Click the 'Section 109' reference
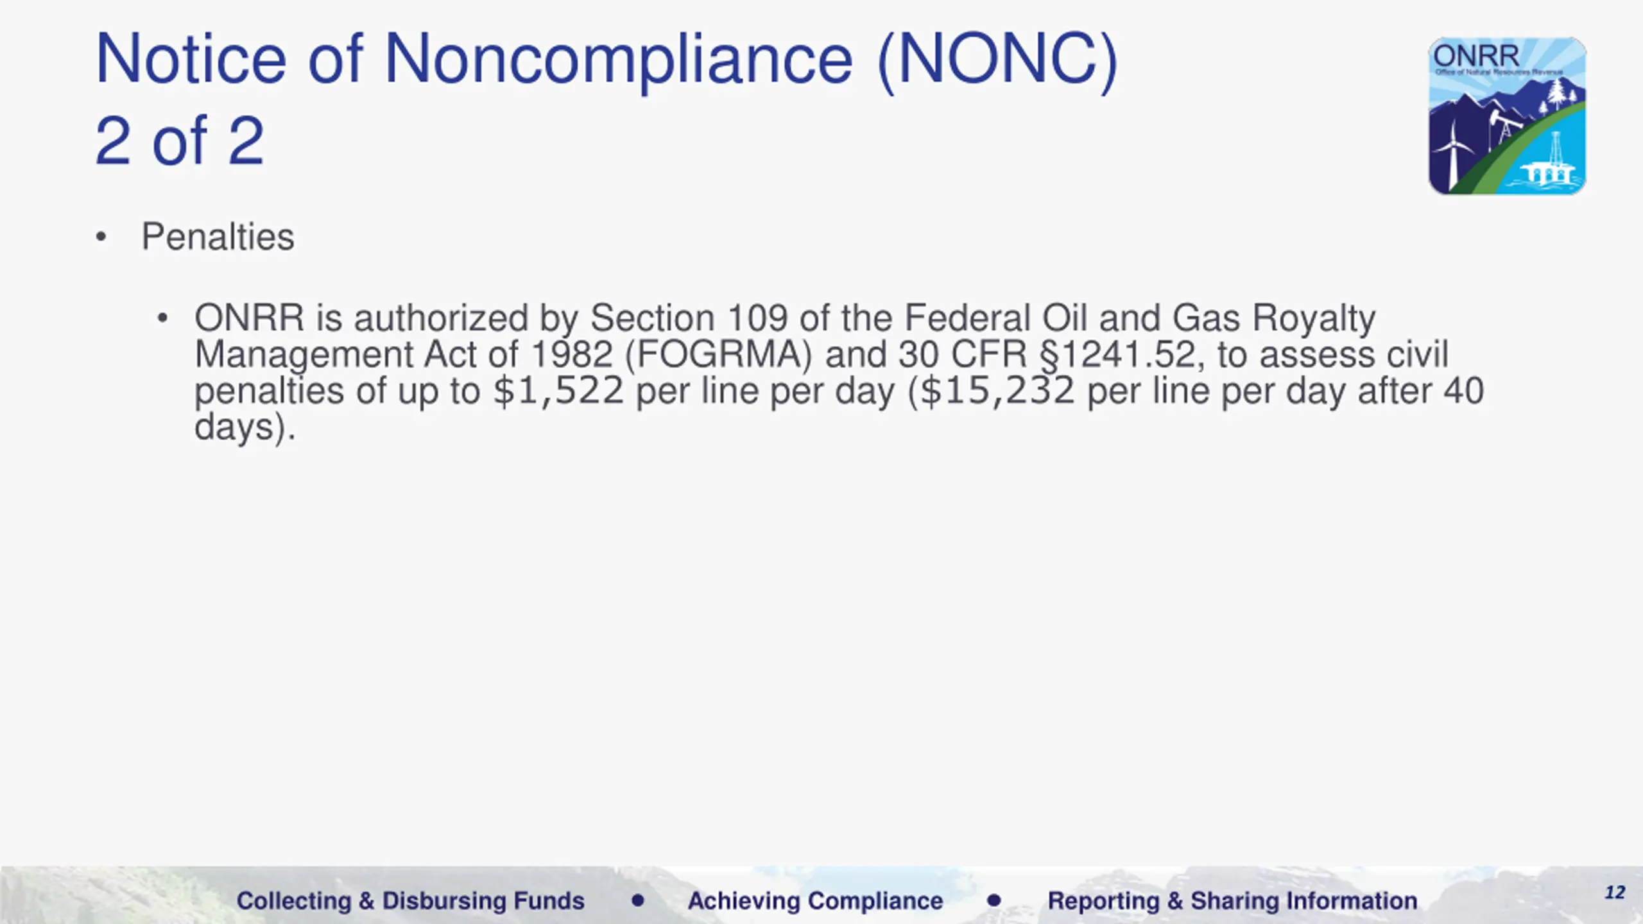The image size is (1643, 924). [689, 318]
